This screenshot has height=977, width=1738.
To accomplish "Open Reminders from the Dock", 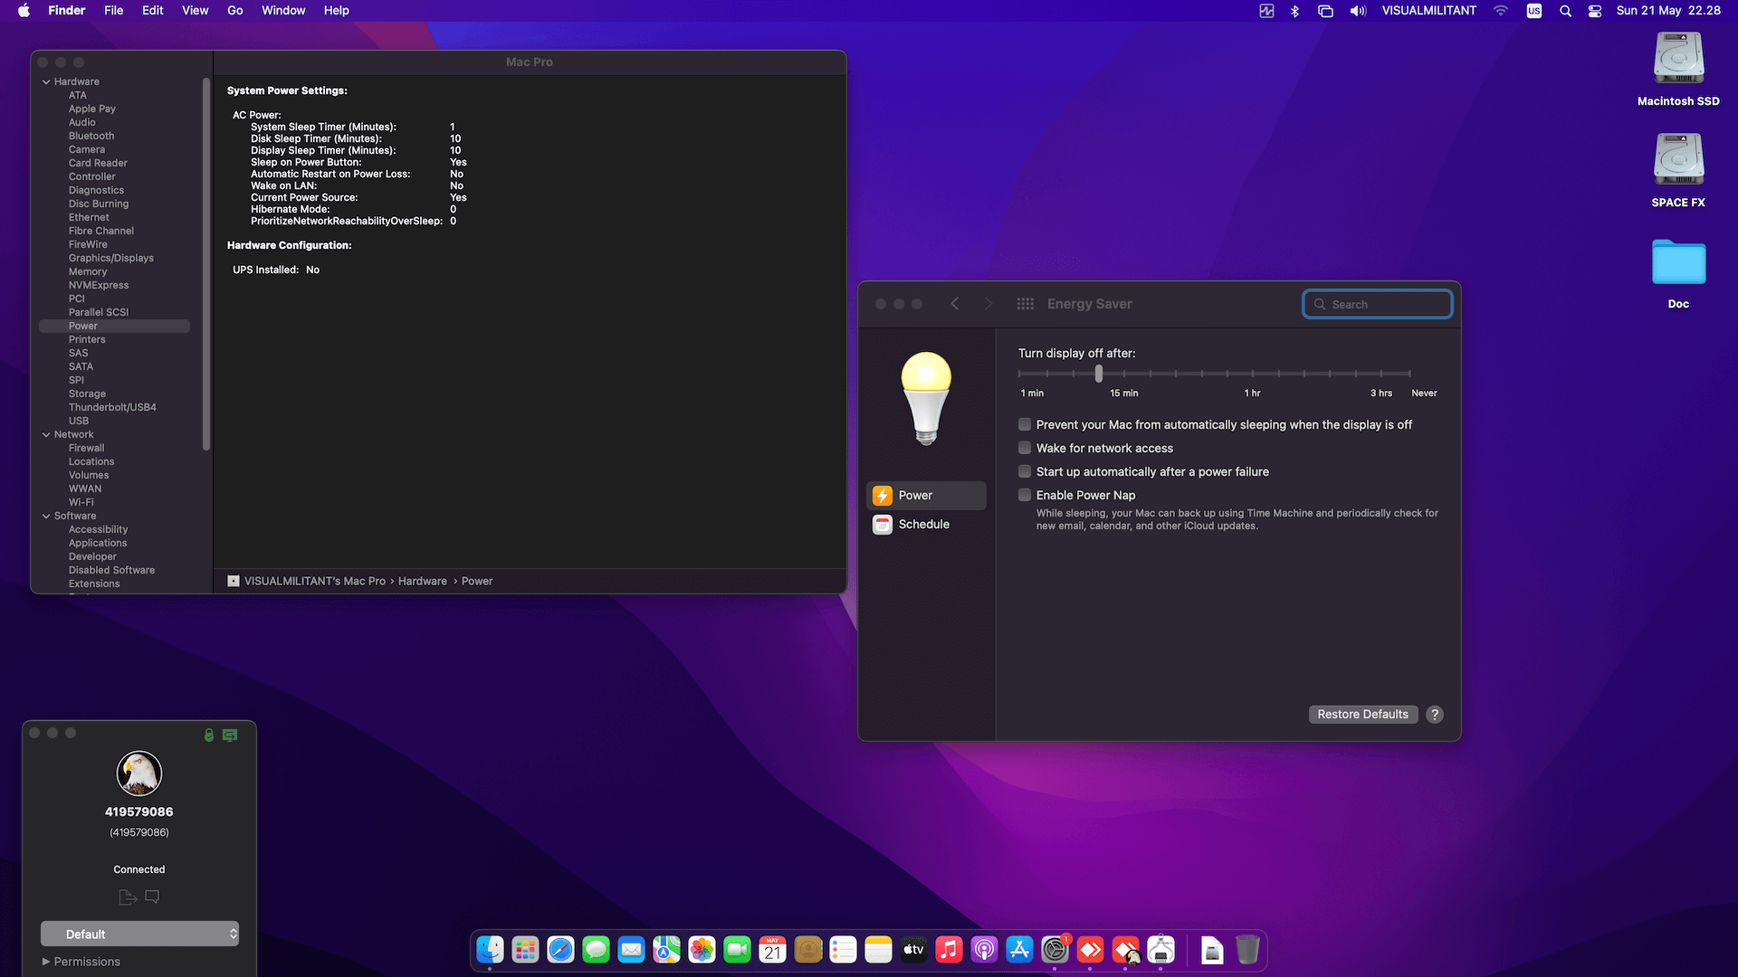I will coord(843,950).
